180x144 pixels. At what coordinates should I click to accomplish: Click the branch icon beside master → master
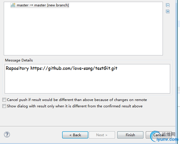coord(13,5)
